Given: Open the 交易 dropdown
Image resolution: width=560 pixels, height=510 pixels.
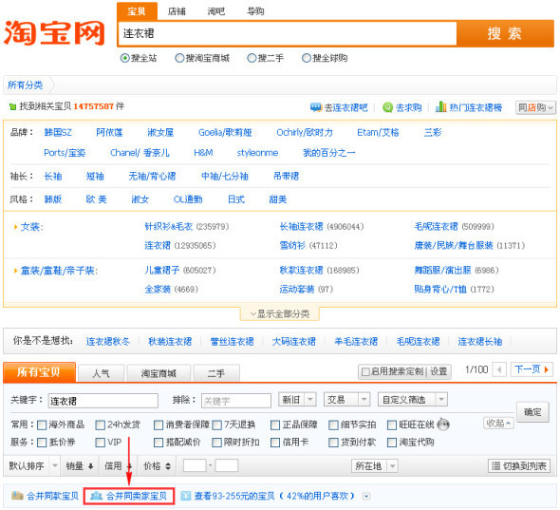Looking at the screenshot, I should coord(346,399).
